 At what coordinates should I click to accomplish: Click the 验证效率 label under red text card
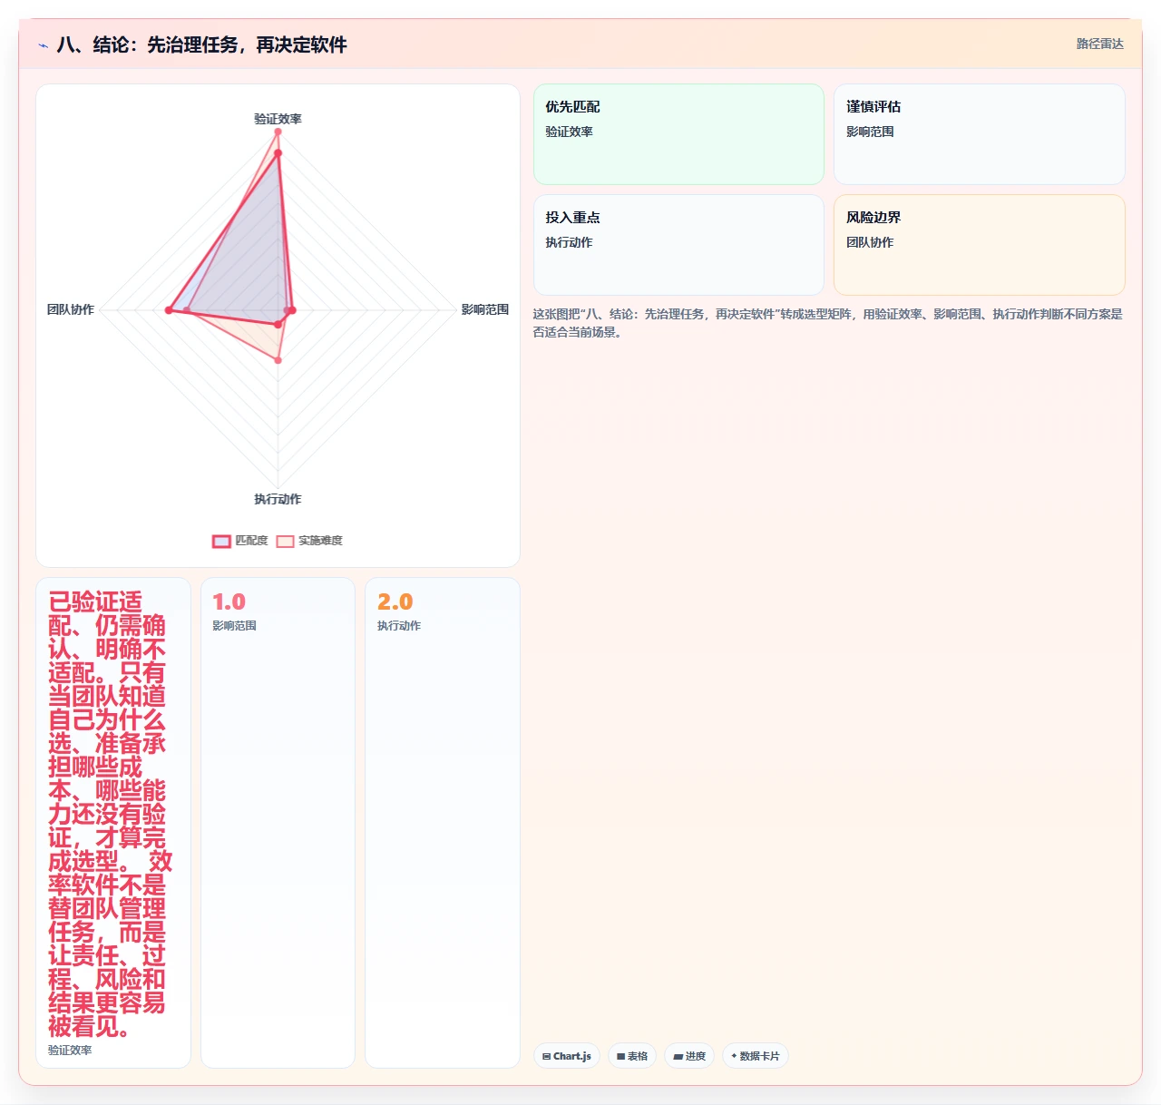[70, 1050]
